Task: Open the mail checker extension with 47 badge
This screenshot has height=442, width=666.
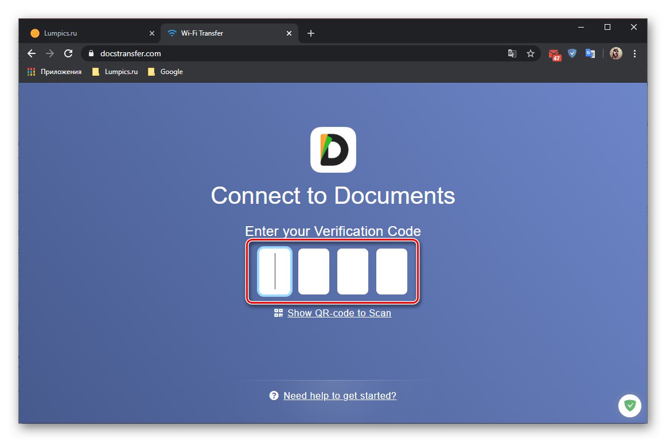Action: pos(555,55)
